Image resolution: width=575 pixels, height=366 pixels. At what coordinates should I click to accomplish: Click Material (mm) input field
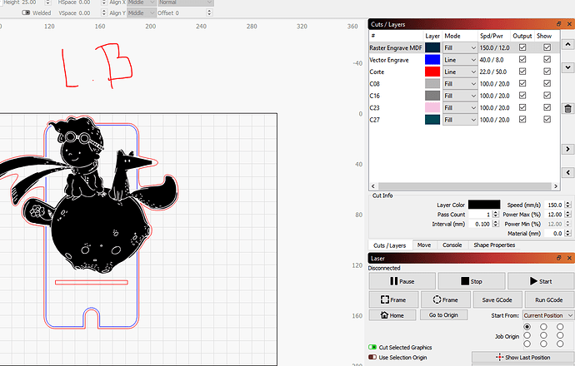[x=554, y=233]
